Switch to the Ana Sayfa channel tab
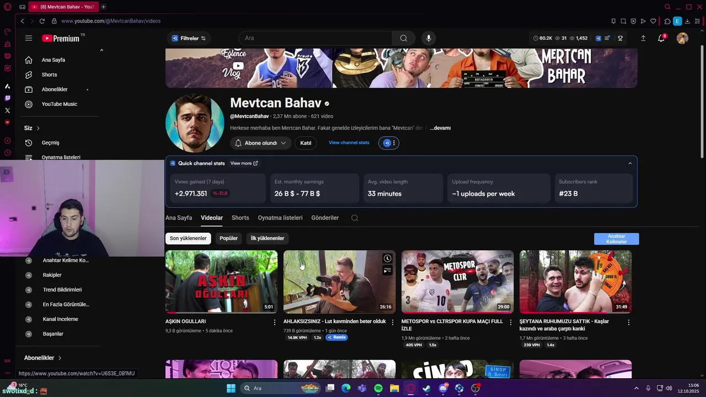 pos(179,218)
